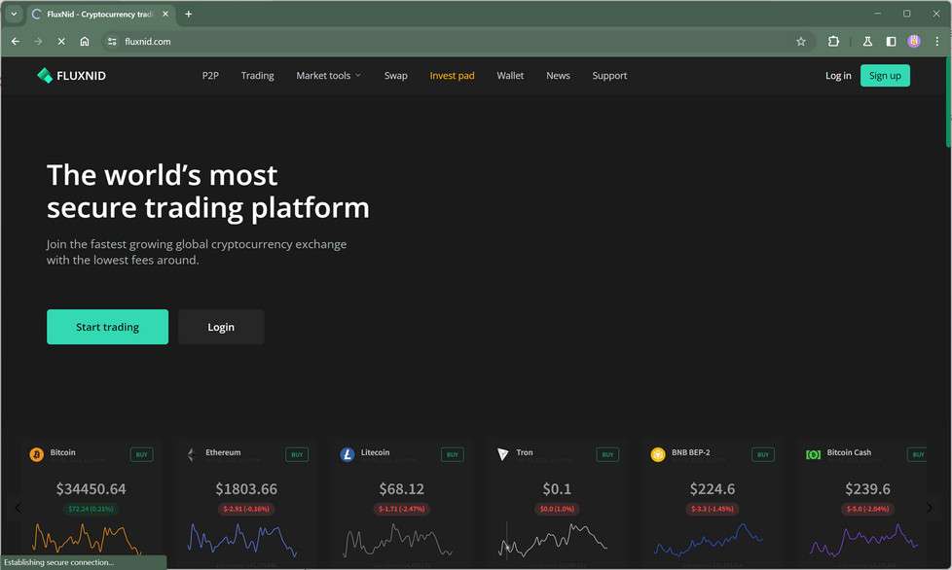Open the News page

[558, 76]
